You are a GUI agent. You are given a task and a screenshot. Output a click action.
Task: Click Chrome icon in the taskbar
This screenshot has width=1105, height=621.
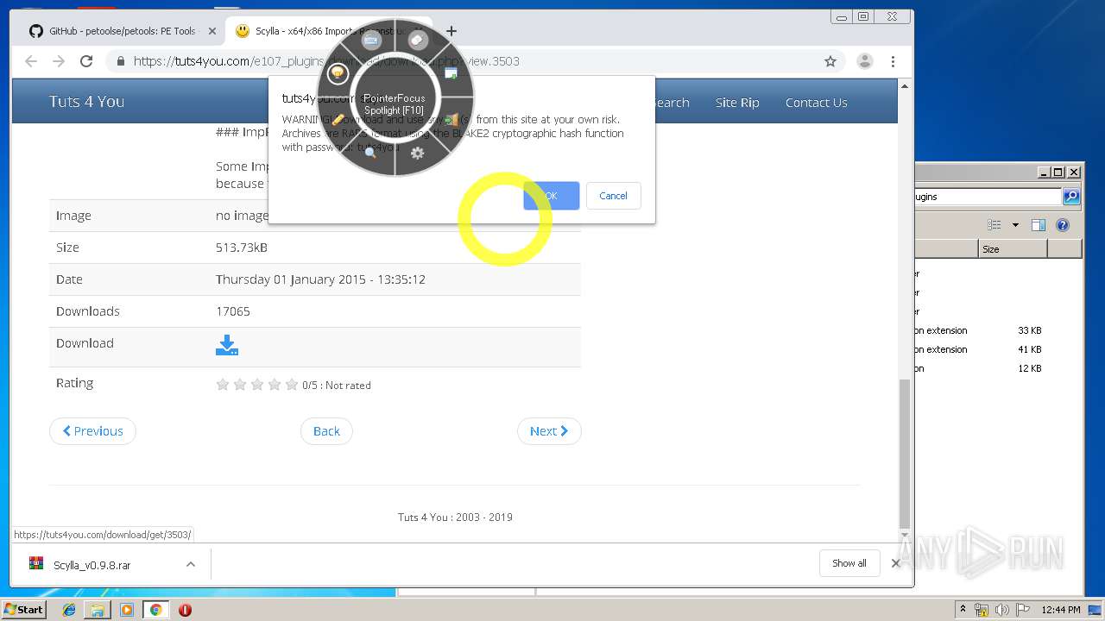coord(156,610)
